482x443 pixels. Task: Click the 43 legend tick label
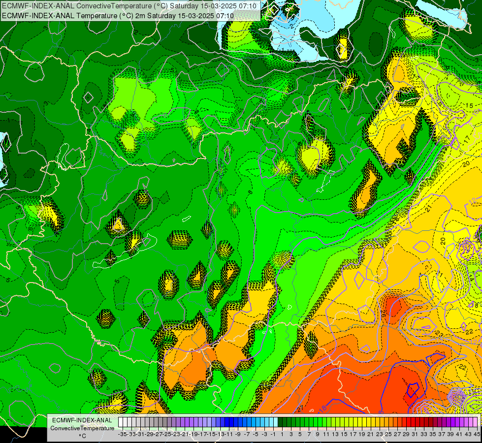[468, 435]
